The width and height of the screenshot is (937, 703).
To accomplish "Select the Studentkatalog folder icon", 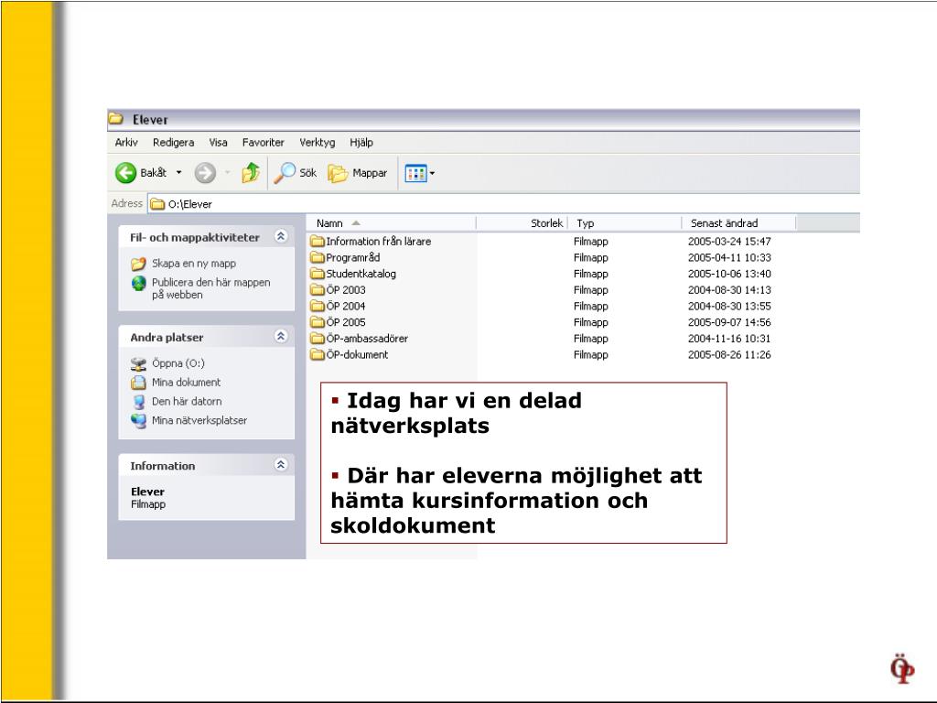I will [x=318, y=274].
